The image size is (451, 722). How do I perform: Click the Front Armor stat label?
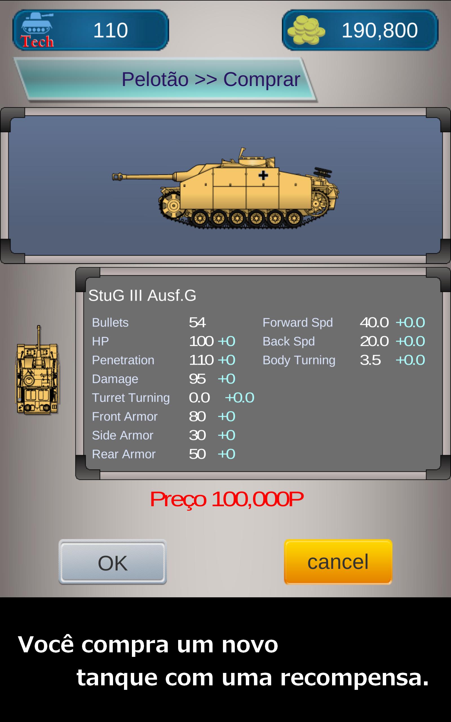click(x=125, y=417)
